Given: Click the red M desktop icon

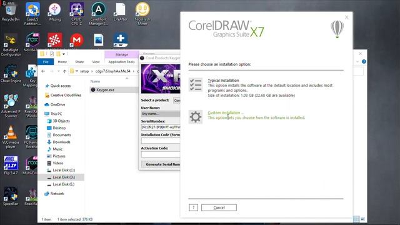Looking at the screenshot, I should [76, 40].
